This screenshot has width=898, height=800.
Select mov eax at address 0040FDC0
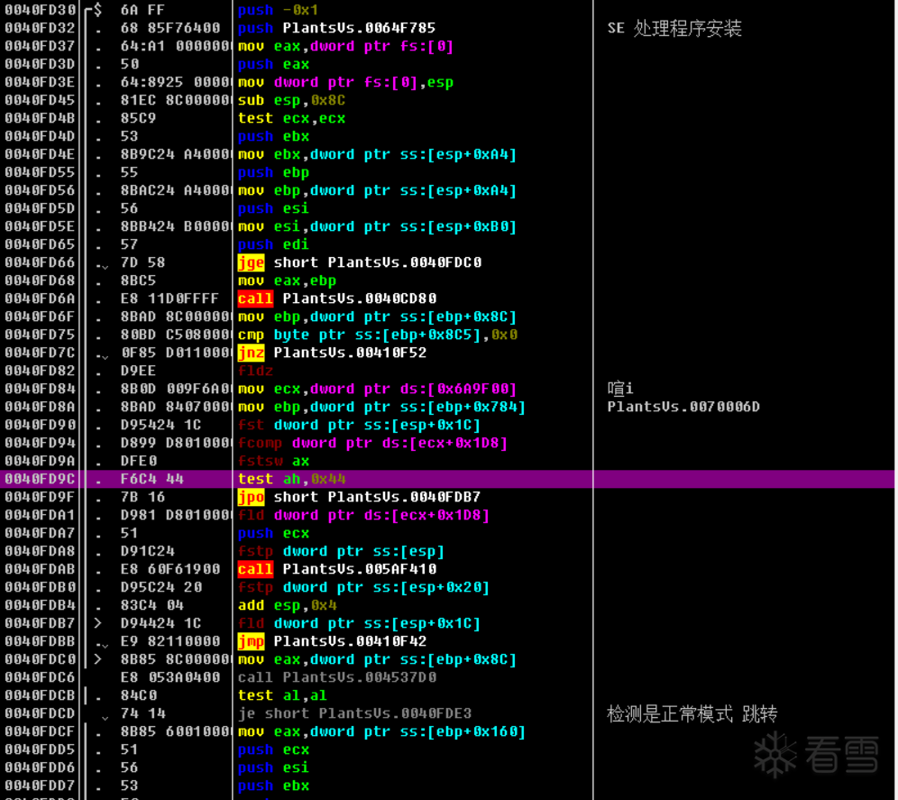[378, 659]
